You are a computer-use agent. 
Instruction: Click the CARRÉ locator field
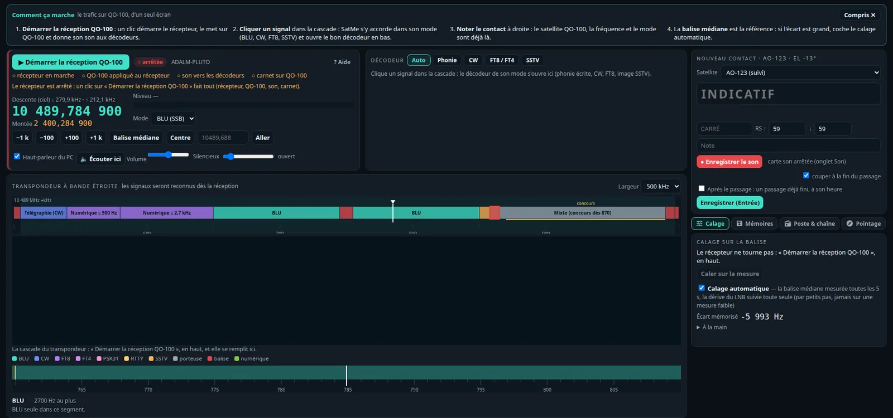click(724, 129)
